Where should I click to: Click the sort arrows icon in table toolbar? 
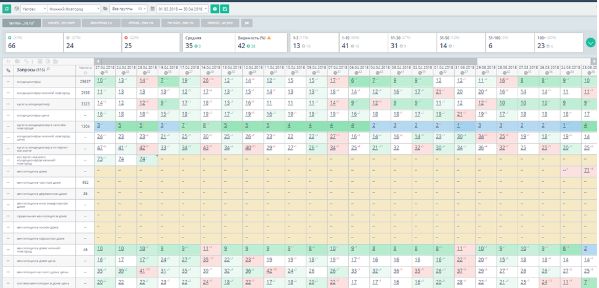7,61
